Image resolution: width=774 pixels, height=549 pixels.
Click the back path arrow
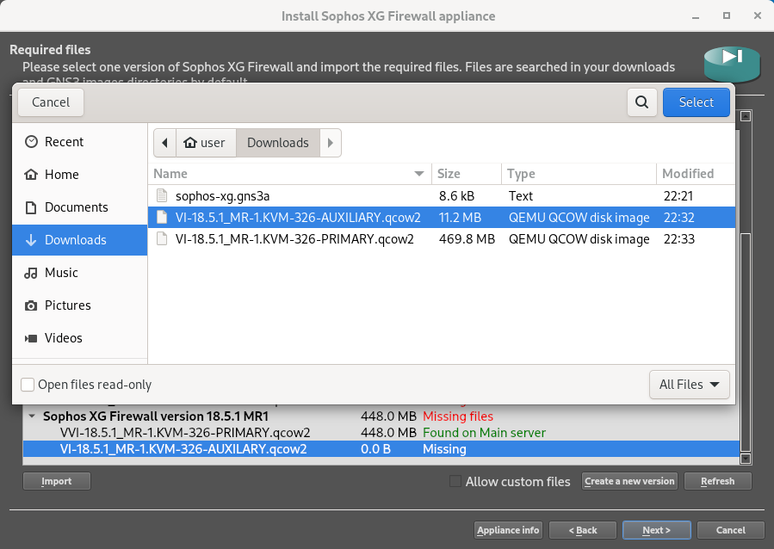164,143
